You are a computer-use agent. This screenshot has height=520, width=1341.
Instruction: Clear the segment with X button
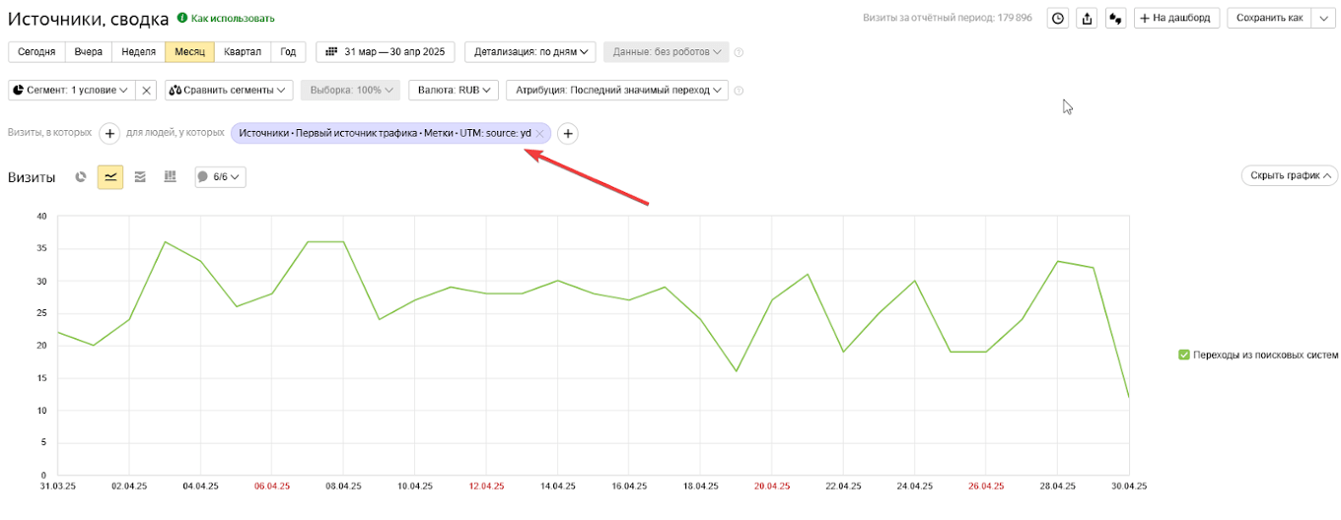(x=146, y=91)
